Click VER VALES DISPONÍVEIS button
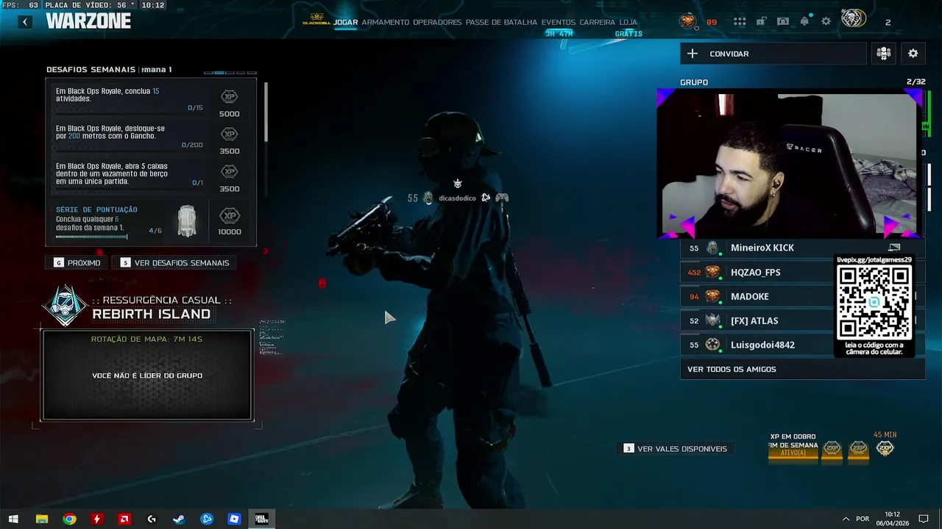Image resolution: width=942 pixels, height=529 pixels. pos(676,448)
